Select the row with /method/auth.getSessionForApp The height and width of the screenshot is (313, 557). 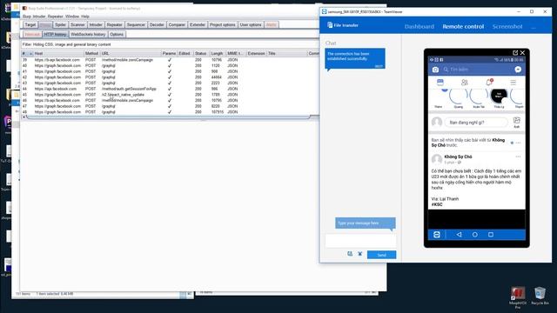coord(170,89)
